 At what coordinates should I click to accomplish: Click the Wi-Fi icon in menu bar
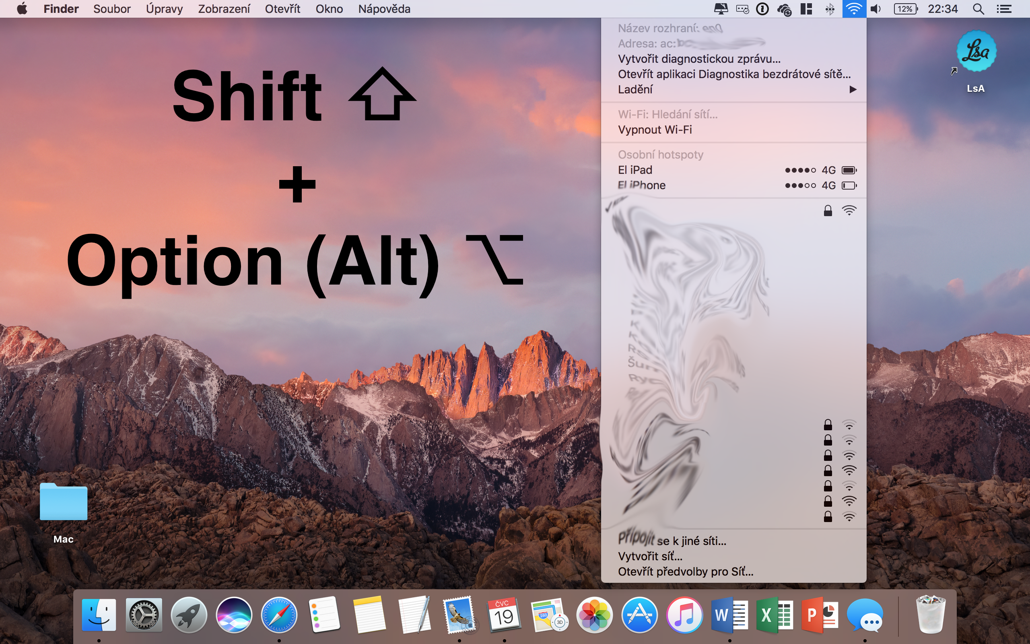pos(853,9)
